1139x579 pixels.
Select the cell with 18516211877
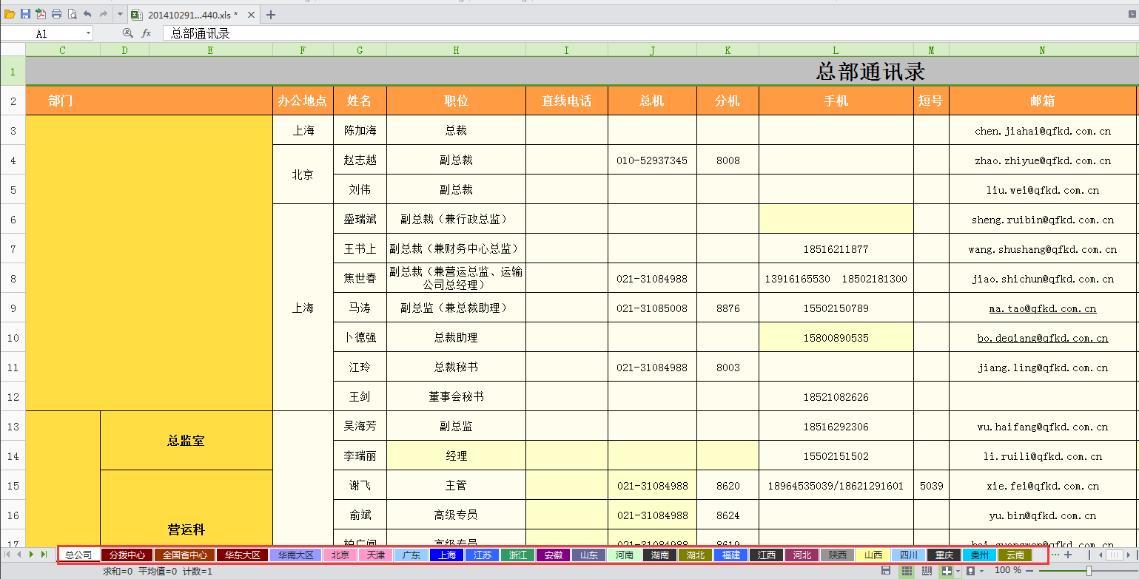click(x=836, y=248)
